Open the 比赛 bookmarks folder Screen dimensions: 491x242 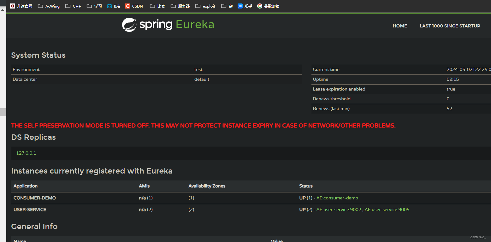[157, 6]
